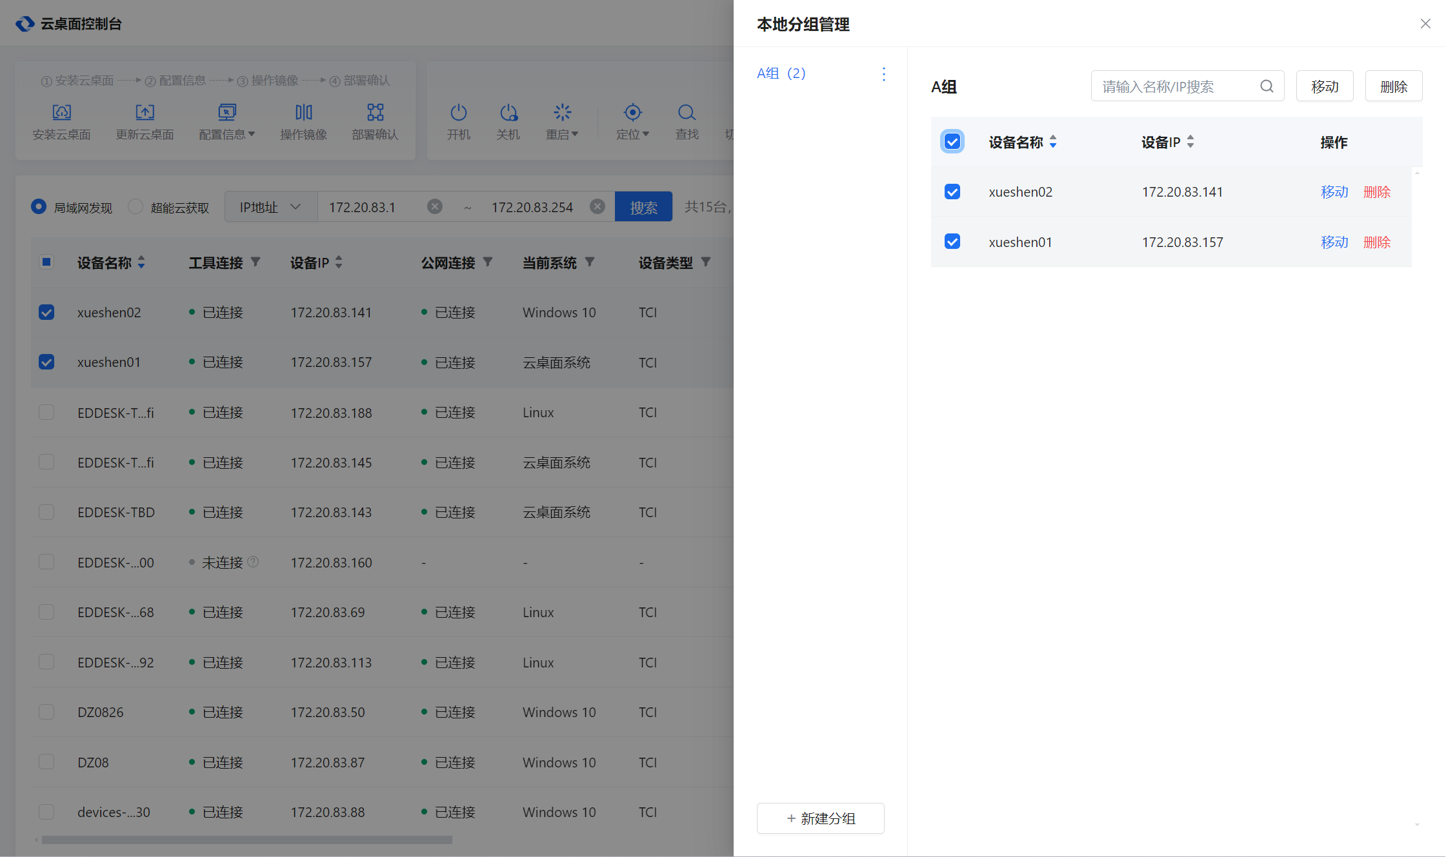
Task: Uncheck xueshen02 in the A组 panel
Action: click(952, 192)
